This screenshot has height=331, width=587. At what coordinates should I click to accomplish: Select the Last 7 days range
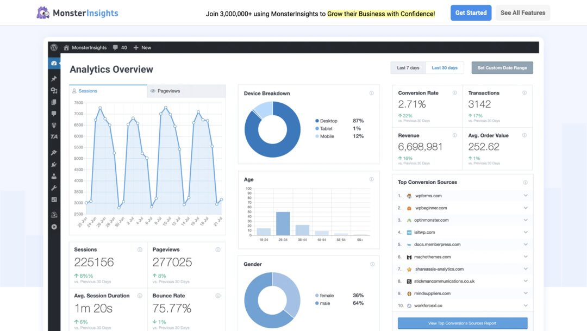click(x=408, y=68)
